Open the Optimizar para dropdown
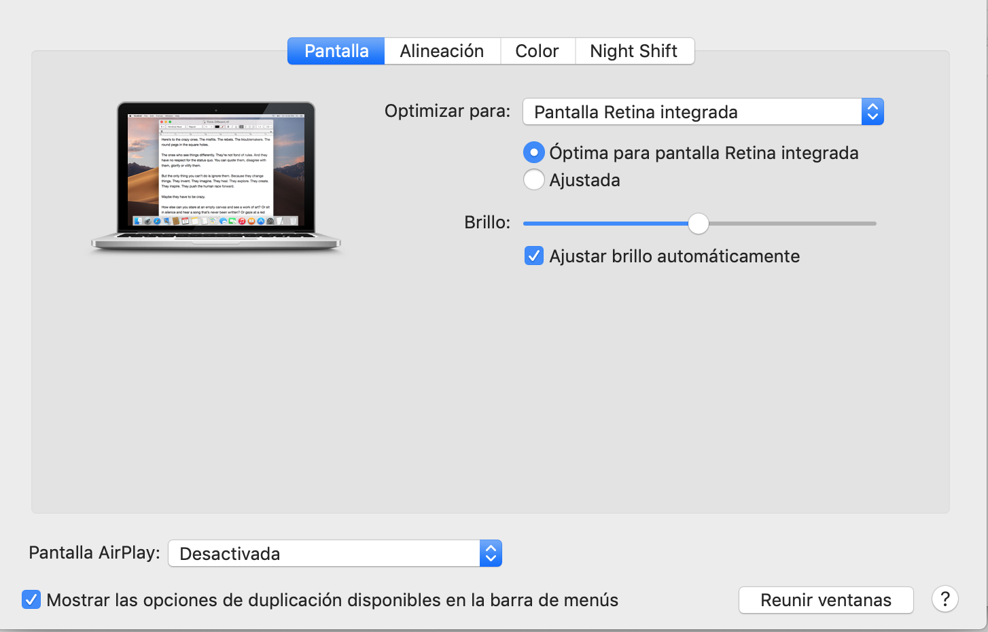988x632 pixels. 703,112
